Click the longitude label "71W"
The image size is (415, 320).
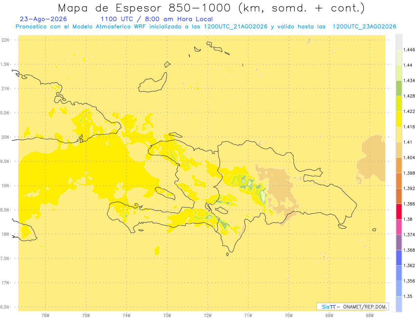248,315
